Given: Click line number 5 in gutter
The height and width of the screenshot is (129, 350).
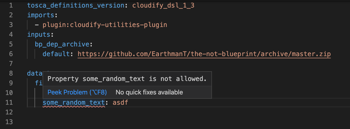Looking at the screenshot, I should (x=11, y=44).
